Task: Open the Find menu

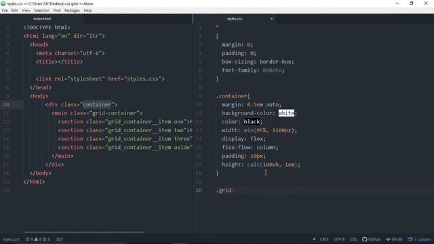Action: 57,11
